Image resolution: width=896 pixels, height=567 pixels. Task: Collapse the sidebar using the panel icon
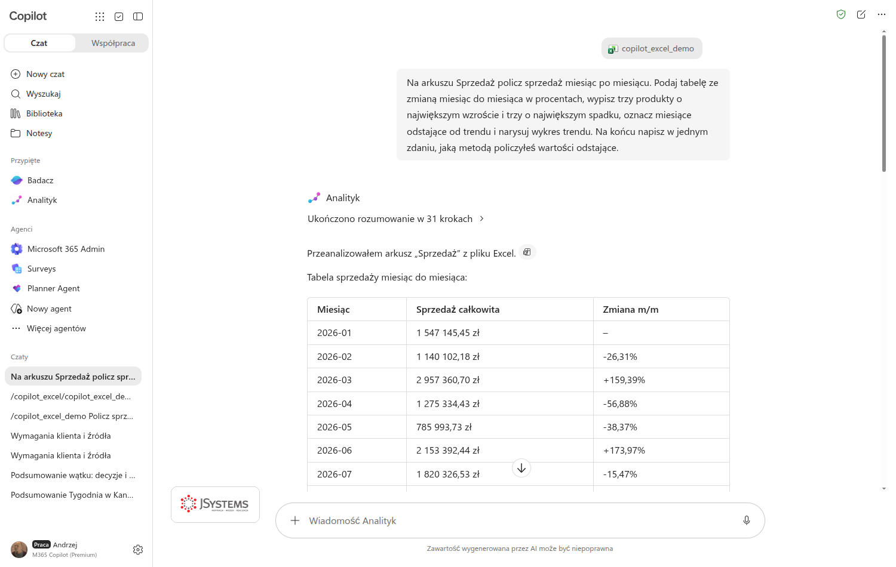point(138,17)
